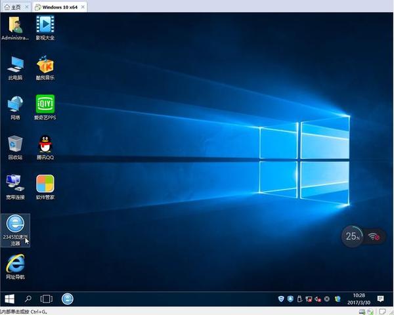
Task: Open the Action Center notification icon
Action: coord(380,299)
